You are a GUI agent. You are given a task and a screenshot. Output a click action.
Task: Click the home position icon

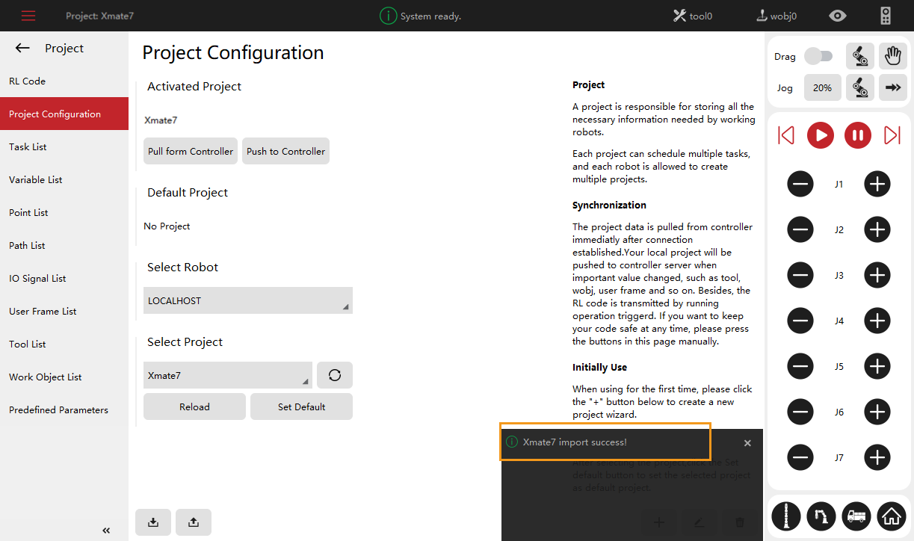click(x=891, y=516)
